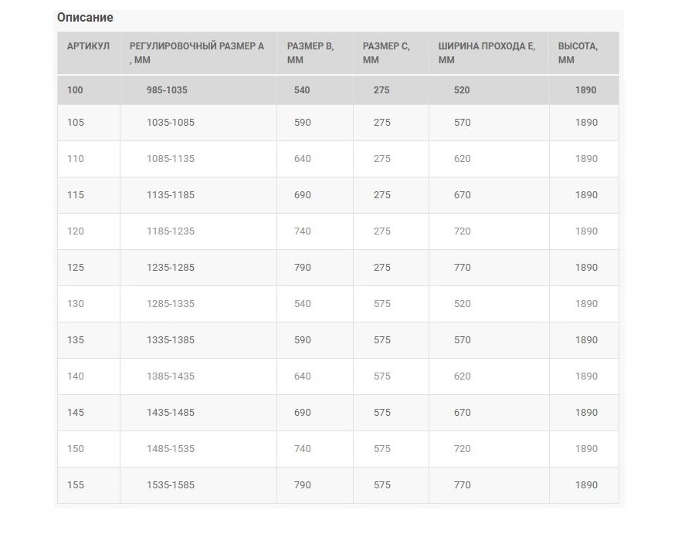The height and width of the screenshot is (540, 695).
Task: Click the cell with range 985-1035
Action: pos(198,90)
